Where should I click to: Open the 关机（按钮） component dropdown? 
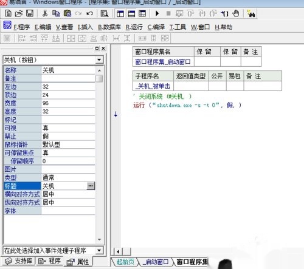coord(99,60)
